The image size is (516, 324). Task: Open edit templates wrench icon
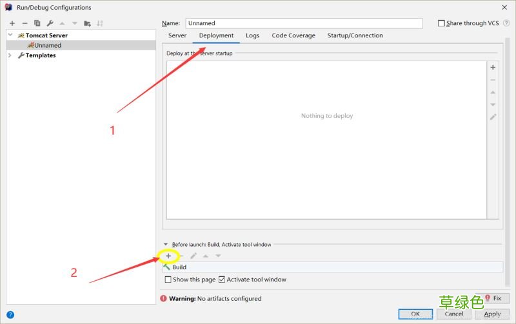tap(50, 23)
